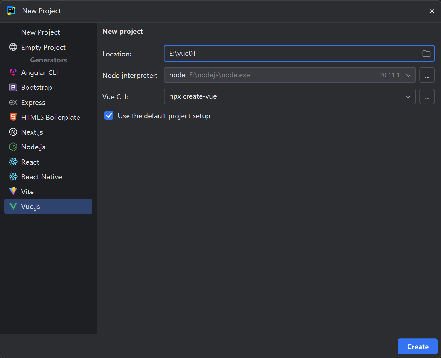Viewport: 441px width, 358px height.
Task: Click the Node.js generator icon
Action: coord(13,147)
